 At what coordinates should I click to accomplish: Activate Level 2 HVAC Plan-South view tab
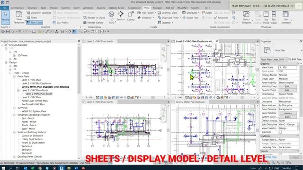pos(100,41)
